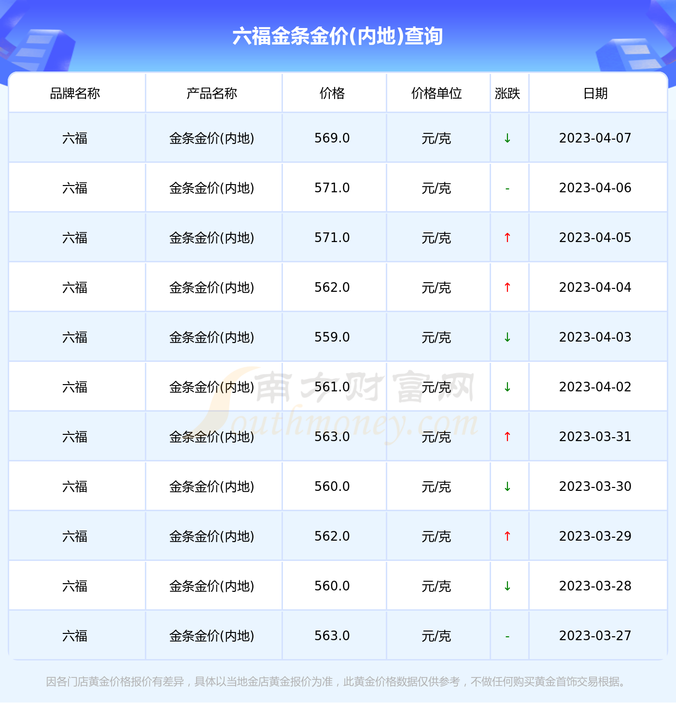Screen dimensions: 676x703
Task: Click the disclaimer text below the table
Action: click(x=338, y=682)
